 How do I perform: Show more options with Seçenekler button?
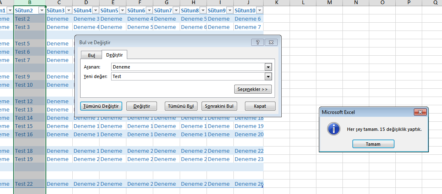click(253, 89)
